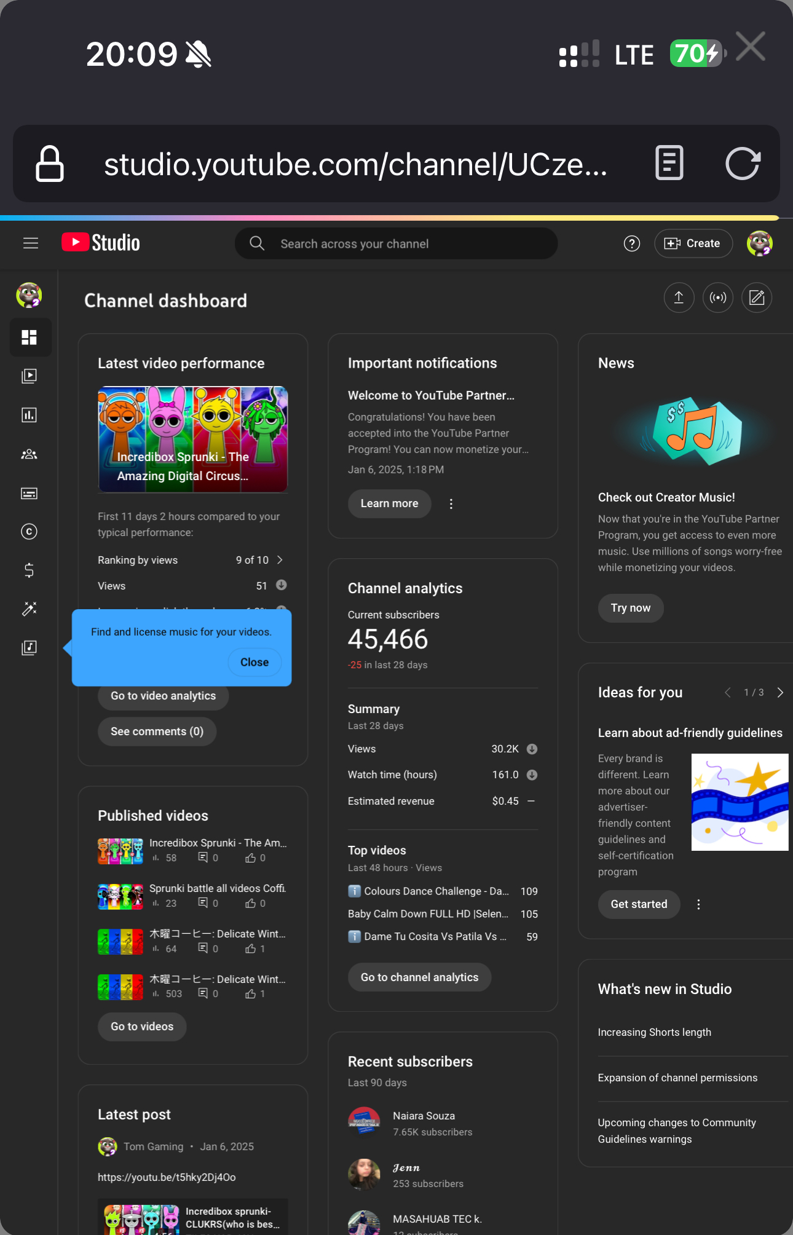The height and width of the screenshot is (1235, 793).
Task: Open the Help question mark icon
Action: (x=631, y=243)
